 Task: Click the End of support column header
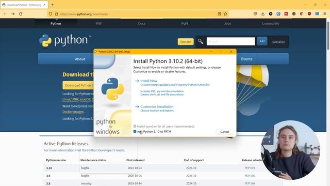pos(194,160)
